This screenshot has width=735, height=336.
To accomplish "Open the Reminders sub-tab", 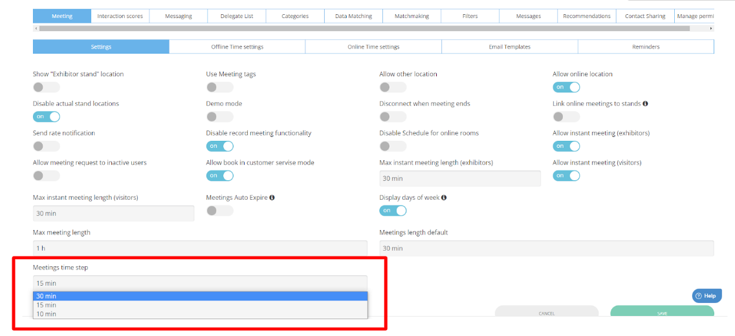I will [646, 47].
